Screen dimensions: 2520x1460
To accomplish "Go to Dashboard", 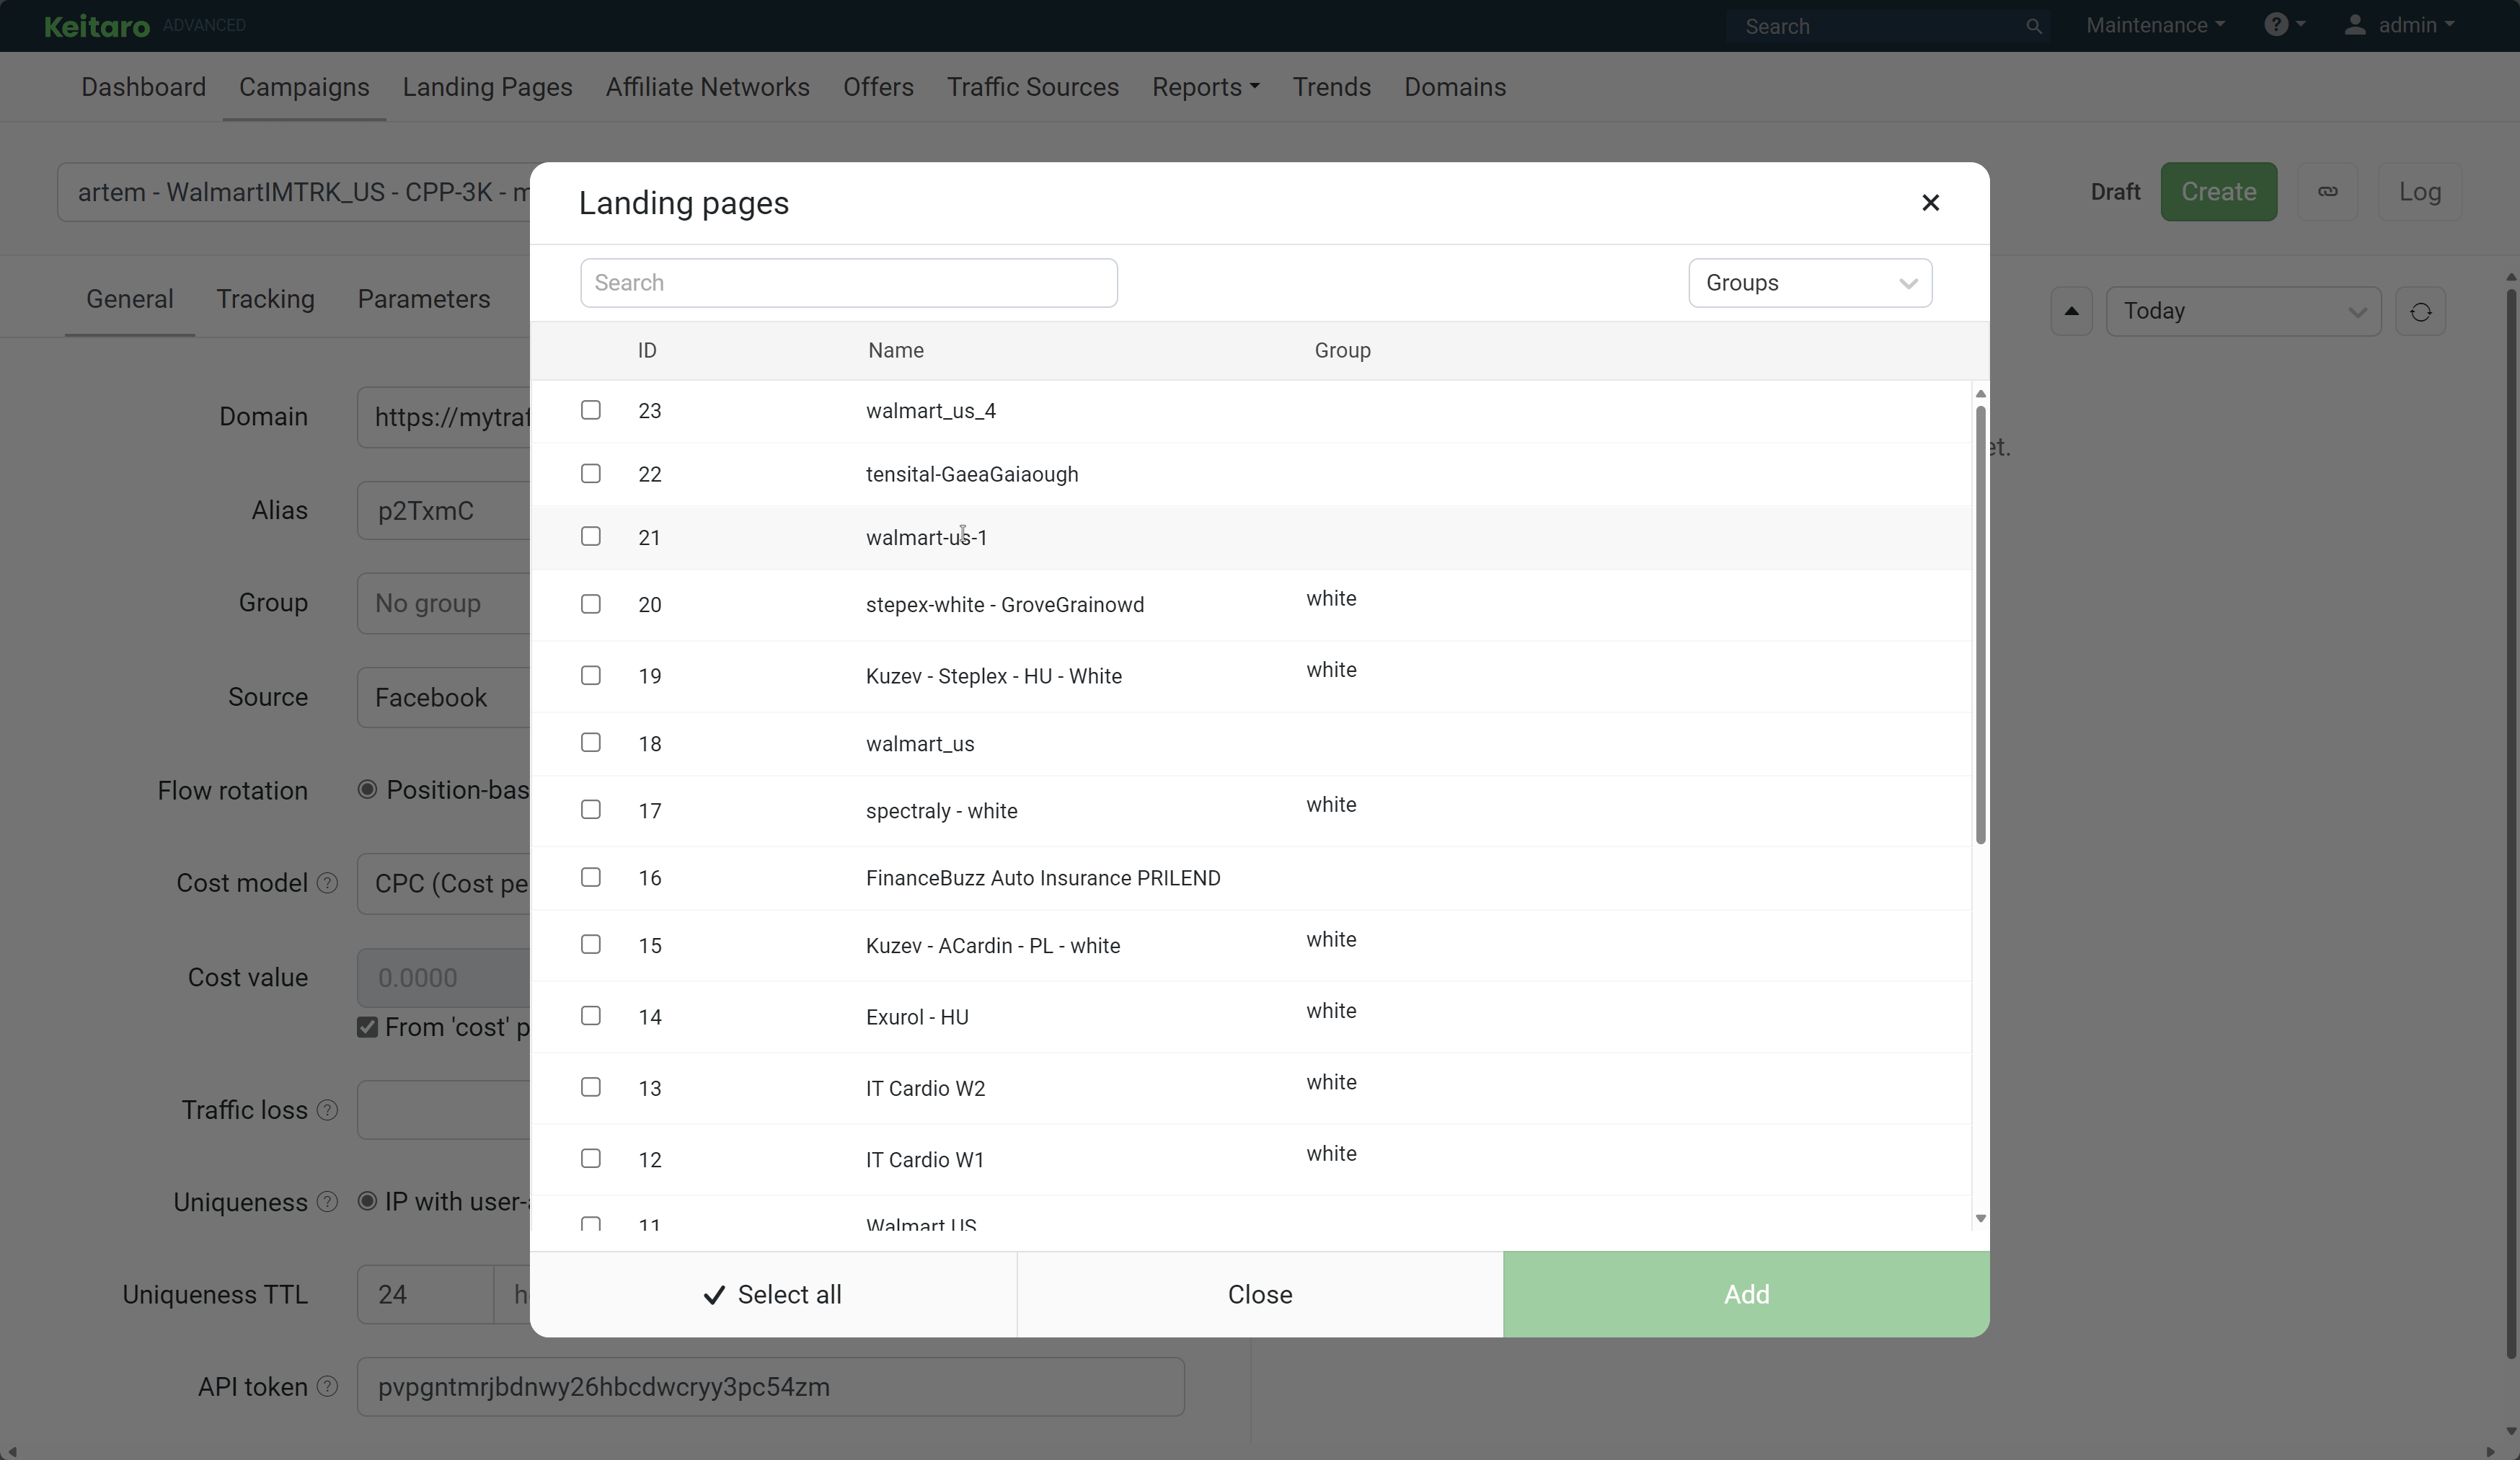I will pyautogui.click(x=144, y=87).
